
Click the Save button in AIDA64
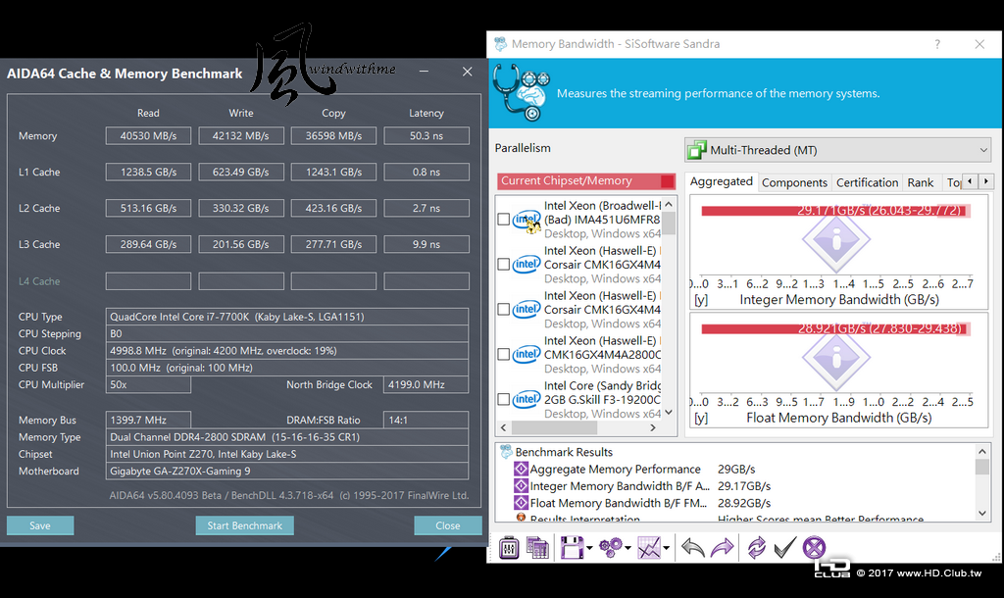(40, 525)
